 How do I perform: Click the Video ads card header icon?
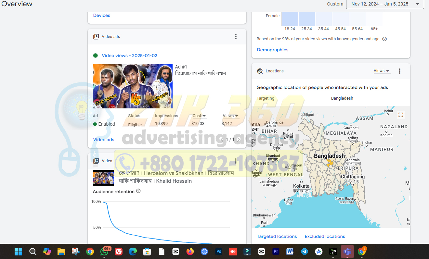pos(96,37)
